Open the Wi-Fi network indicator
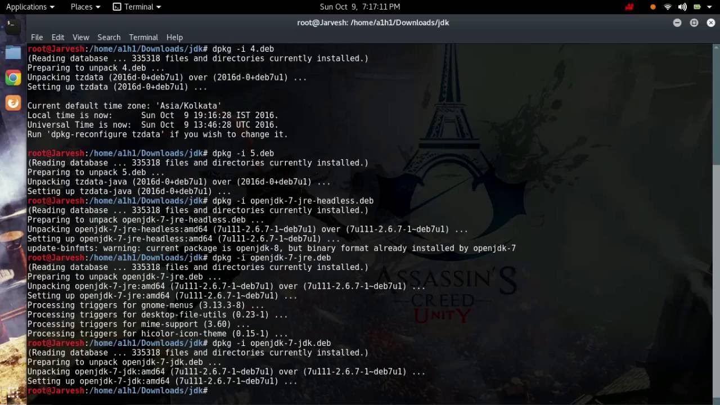The width and height of the screenshot is (720, 405). coord(668,7)
